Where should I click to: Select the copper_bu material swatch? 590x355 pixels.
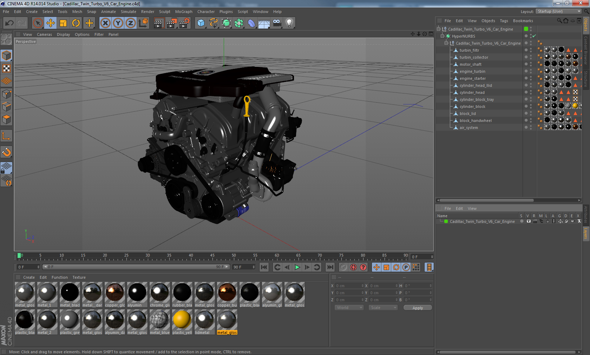pyautogui.click(x=227, y=295)
